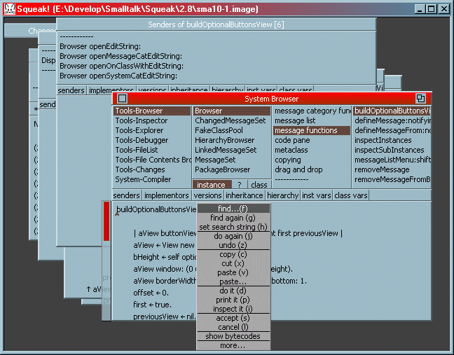The width and height of the screenshot is (454, 355).
Task: Select Tools-Debugger category
Action: click(x=152, y=140)
